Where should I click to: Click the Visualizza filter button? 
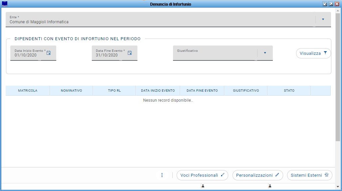[x=313, y=53]
